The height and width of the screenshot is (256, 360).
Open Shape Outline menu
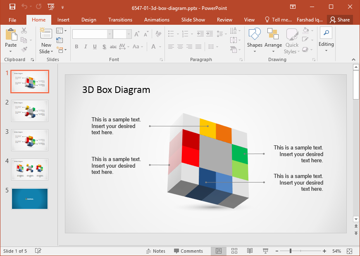308,40
